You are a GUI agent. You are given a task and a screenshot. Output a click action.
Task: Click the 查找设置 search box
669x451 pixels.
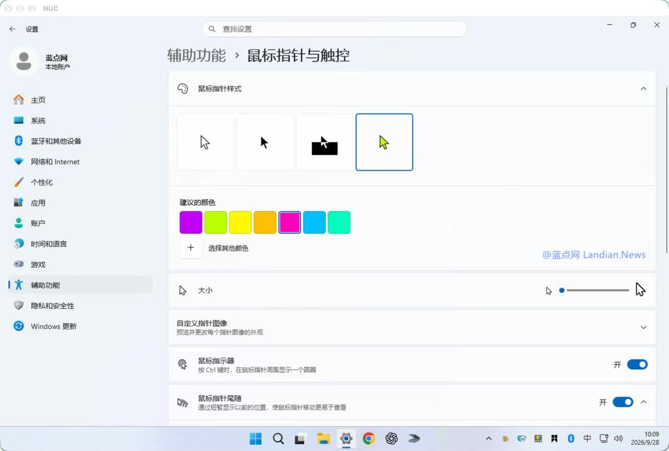(x=334, y=29)
